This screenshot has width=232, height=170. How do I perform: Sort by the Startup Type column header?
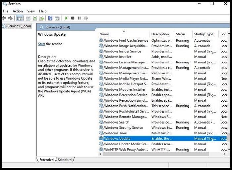pyautogui.click(x=203, y=34)
